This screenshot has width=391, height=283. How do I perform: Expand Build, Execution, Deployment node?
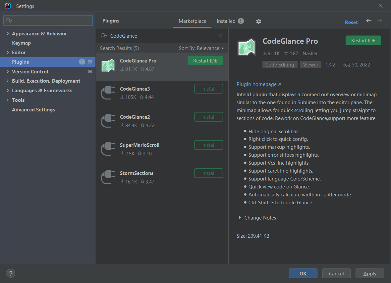[8, 81]
